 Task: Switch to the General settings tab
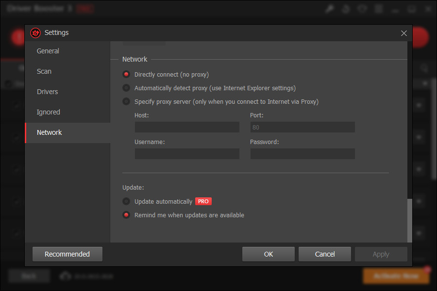[48, 51]
